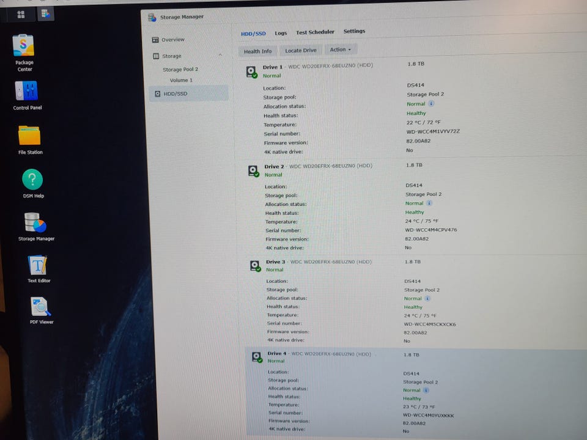Click the Storage Manager window title icon
The width and height of the screenshot is (587, 440).
[152, 18]
